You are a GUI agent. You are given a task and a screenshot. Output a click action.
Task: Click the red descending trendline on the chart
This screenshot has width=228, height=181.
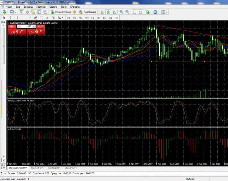click(189, 31)
